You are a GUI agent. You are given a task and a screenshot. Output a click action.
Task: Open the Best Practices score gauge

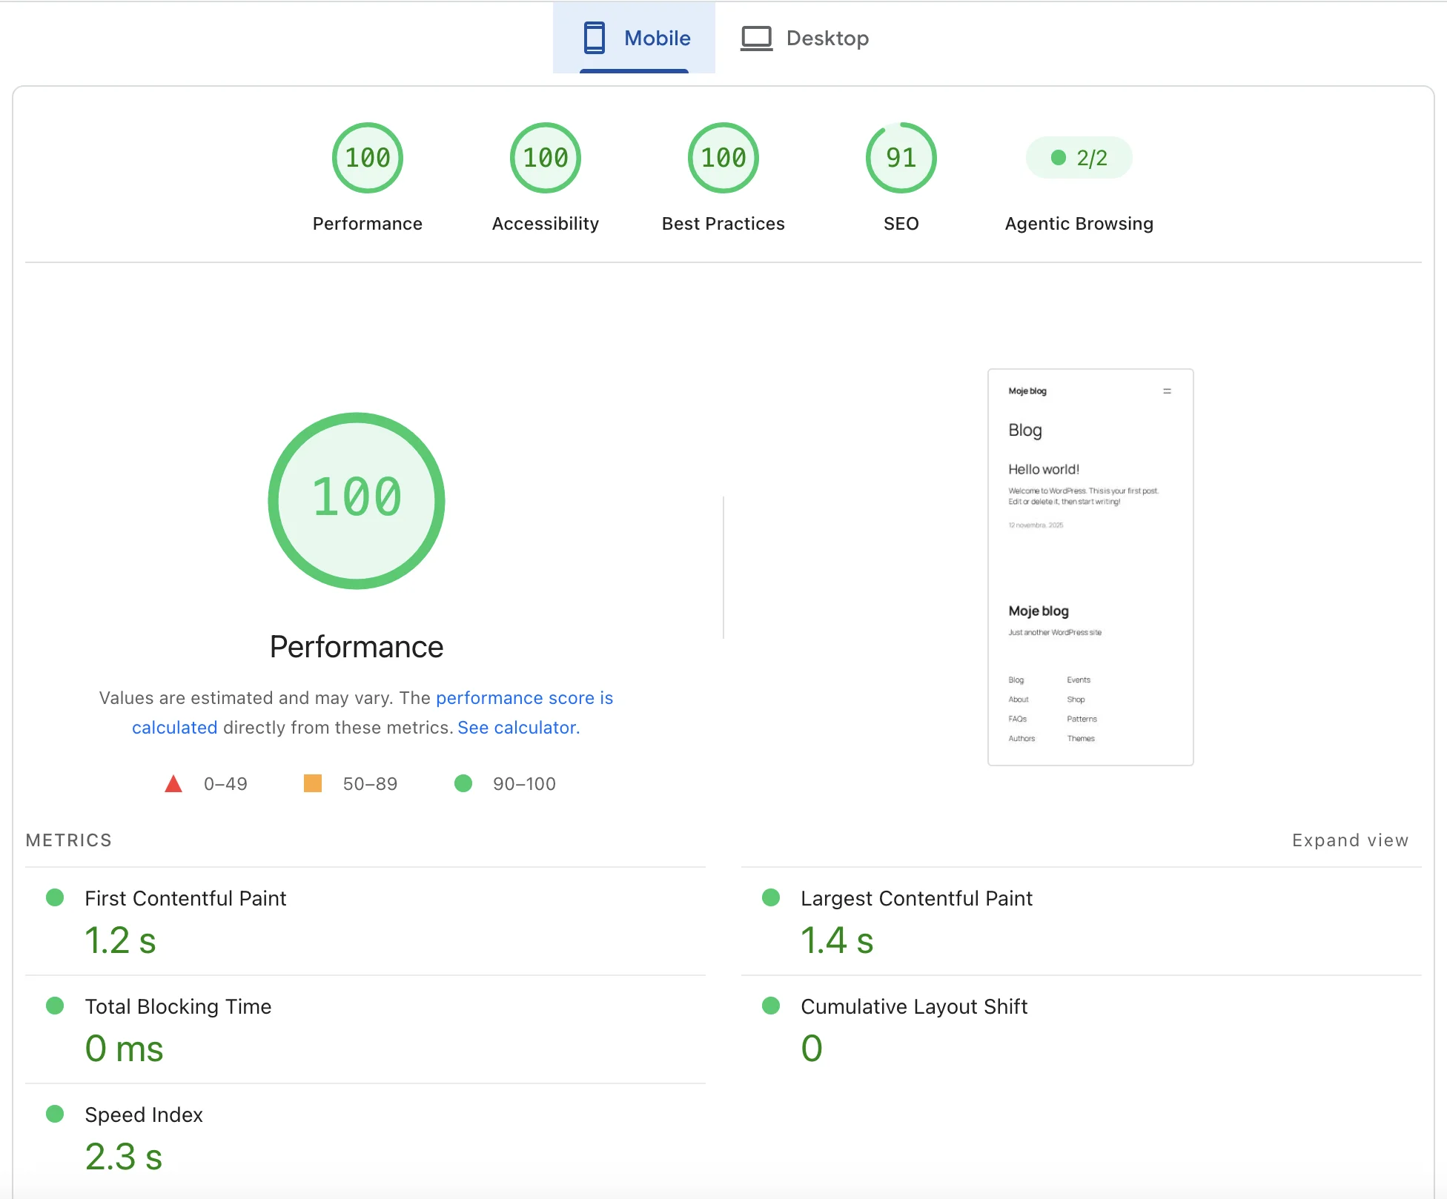(x=723, y=158)
